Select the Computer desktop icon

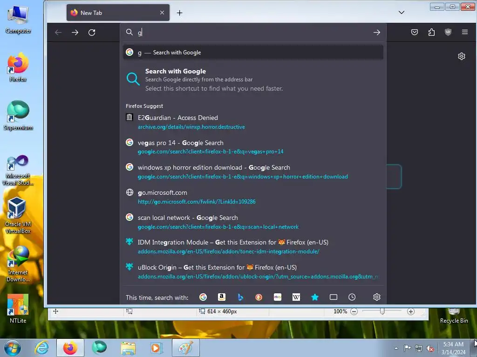(18, 20)
